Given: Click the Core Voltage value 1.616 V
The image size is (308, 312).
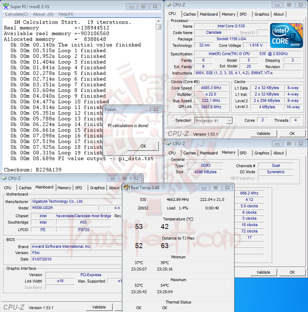Looking at the screenshot, I should point(256,45).
